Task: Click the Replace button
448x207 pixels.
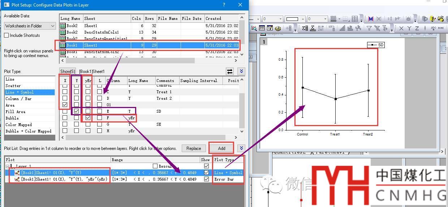Action: point(194,148)
